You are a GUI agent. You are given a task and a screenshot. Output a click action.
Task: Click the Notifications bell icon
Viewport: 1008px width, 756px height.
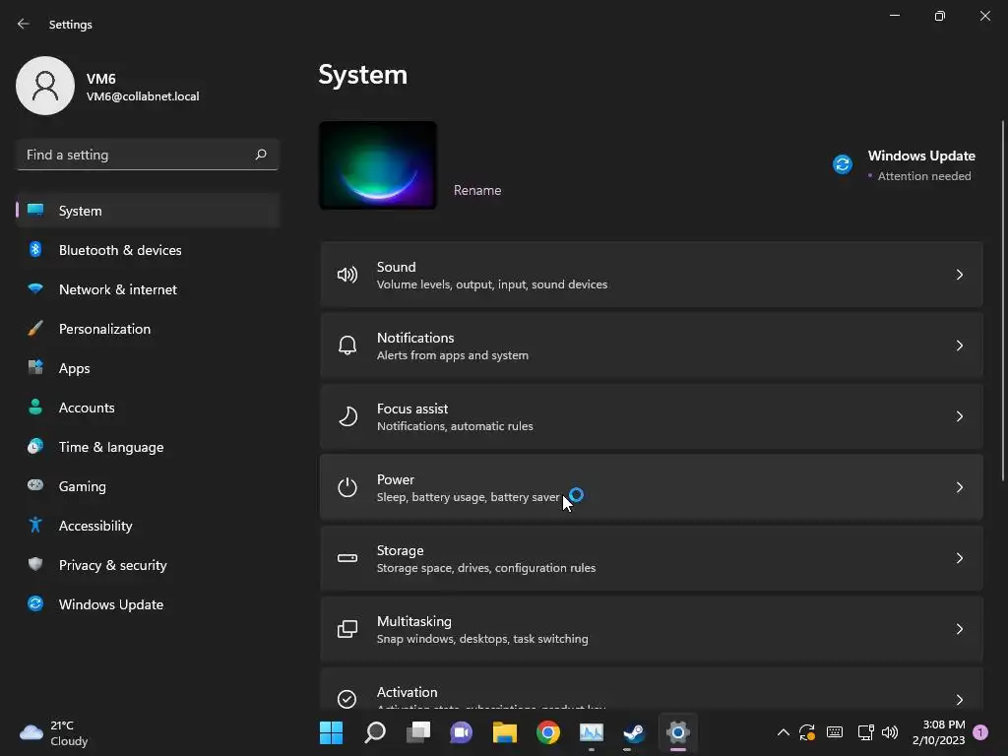tap(347, 346)
